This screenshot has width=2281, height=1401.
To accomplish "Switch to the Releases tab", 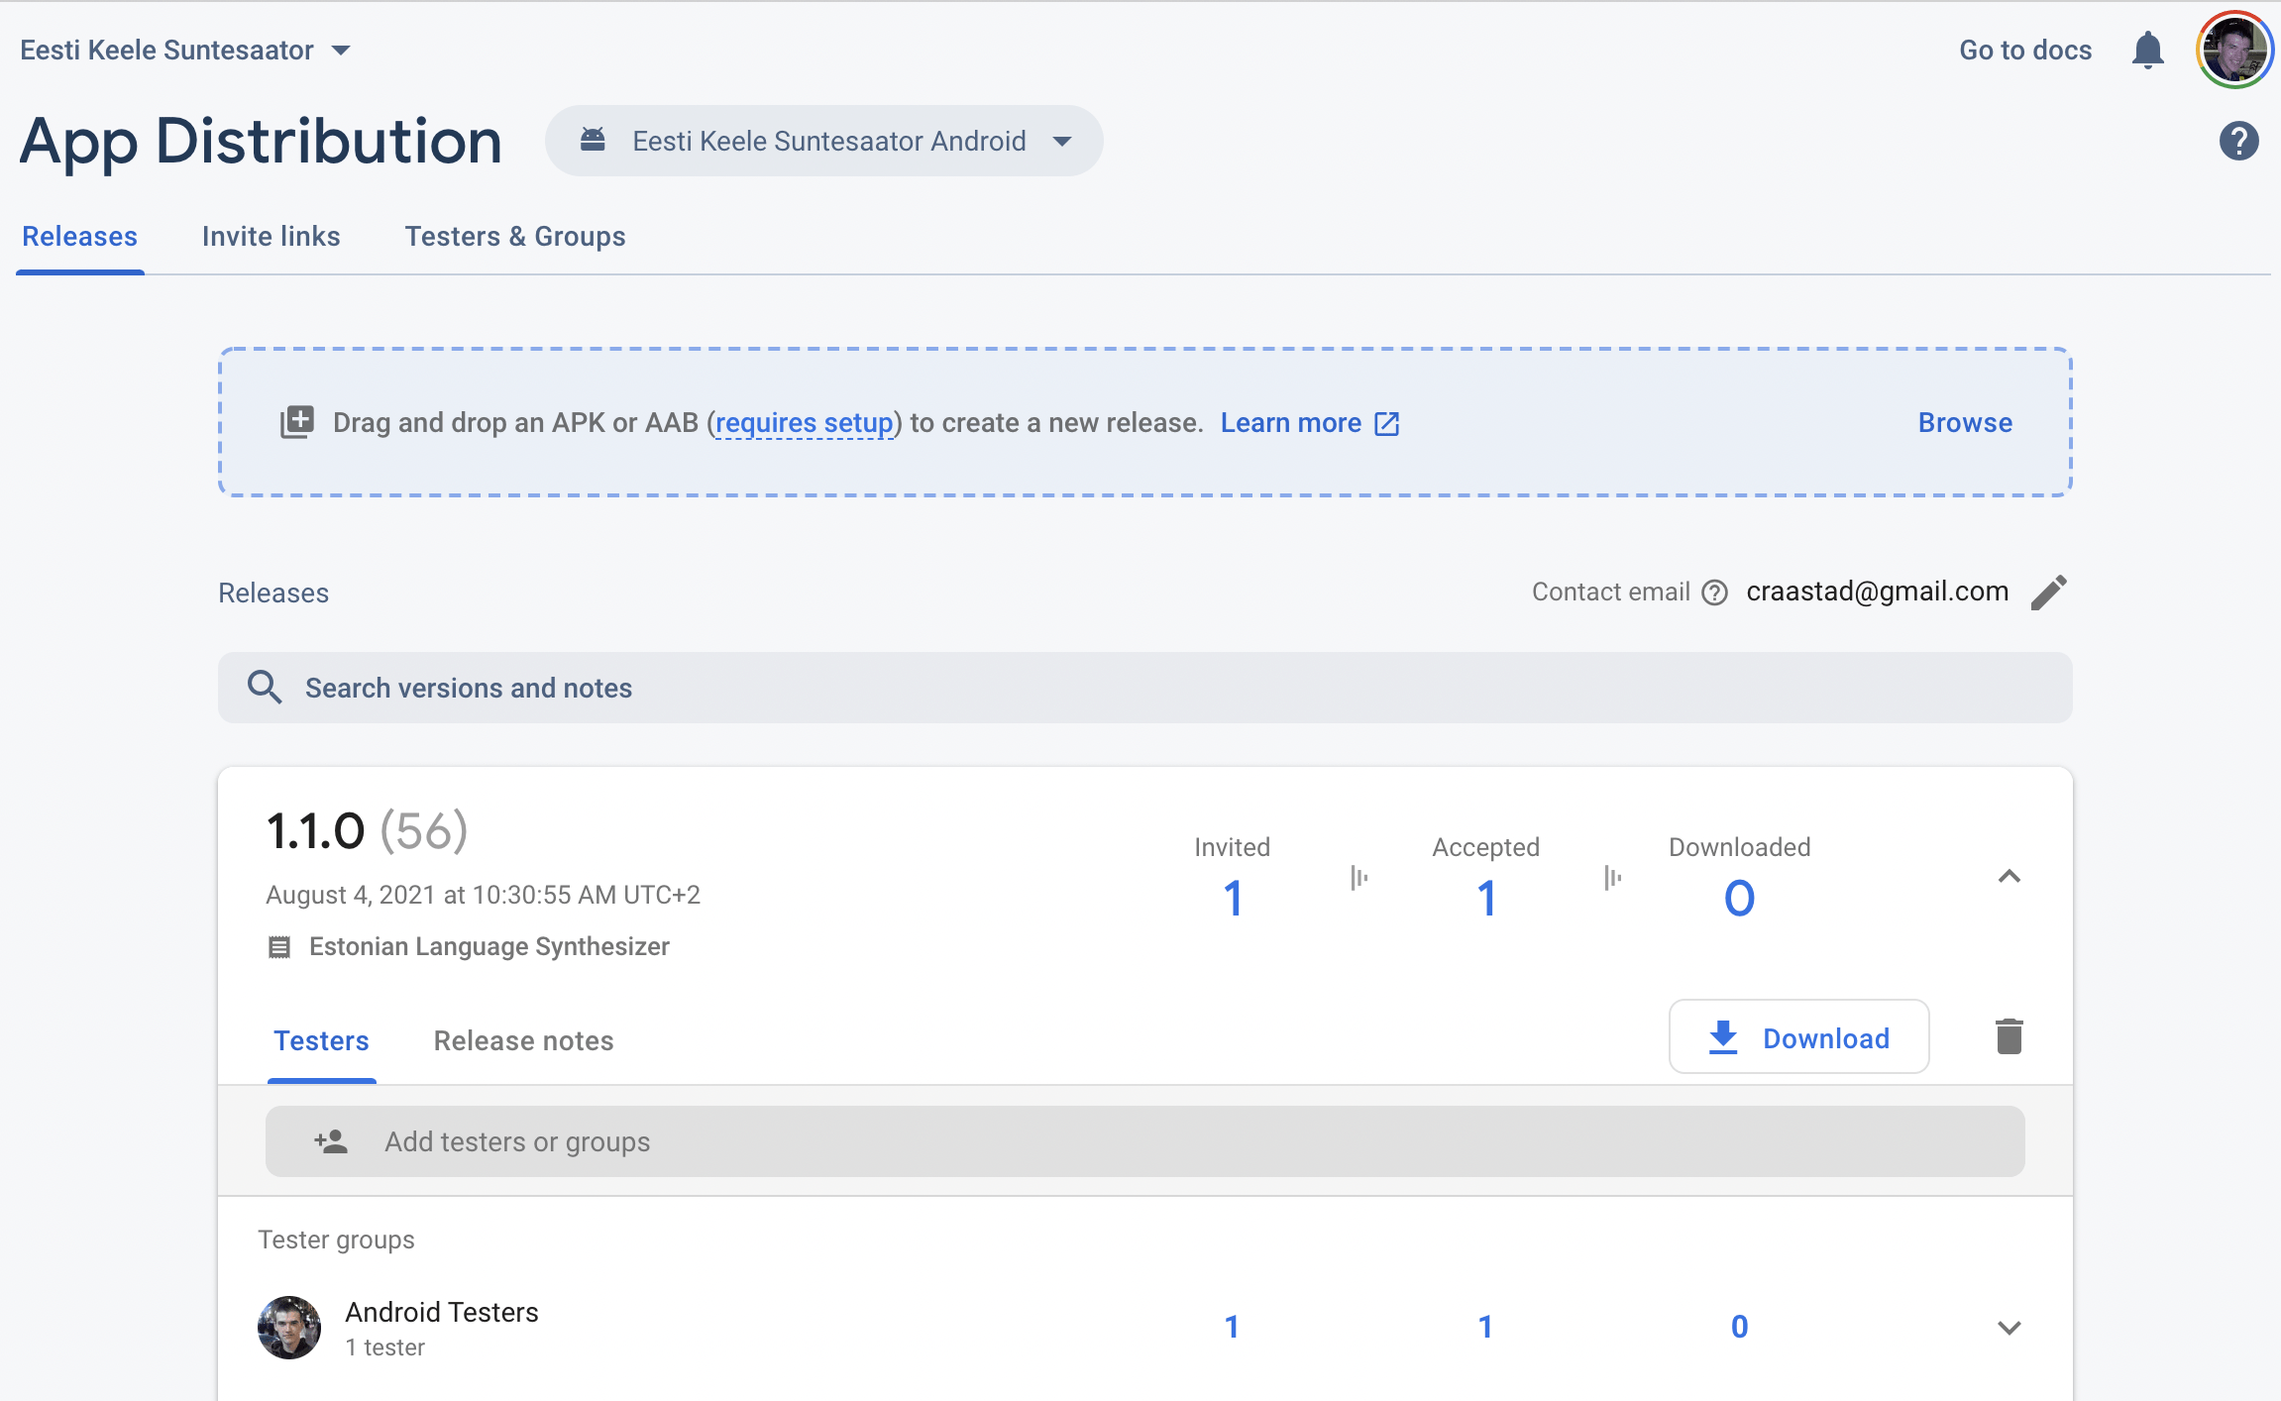I will [x=80, y=237].
